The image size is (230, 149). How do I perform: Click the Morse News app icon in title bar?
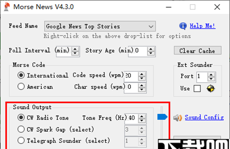tap(7, 7)
